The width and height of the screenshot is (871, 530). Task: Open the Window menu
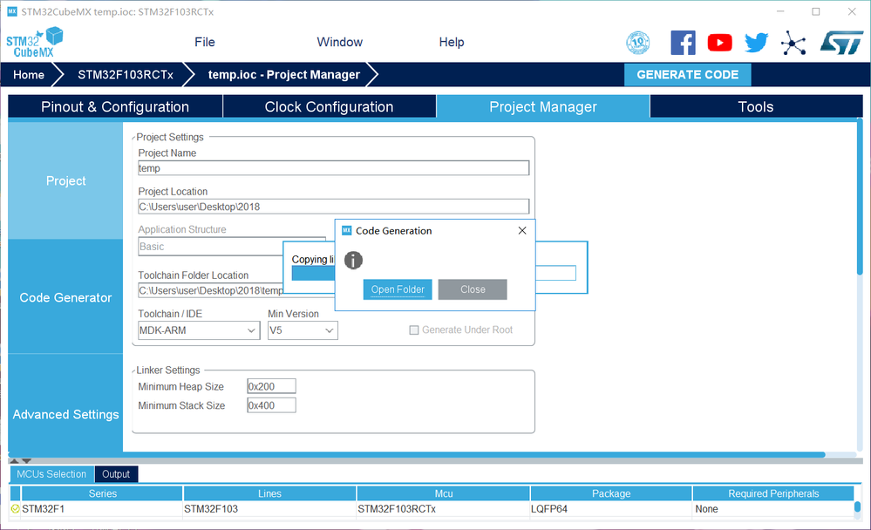[x=339, y=42]
